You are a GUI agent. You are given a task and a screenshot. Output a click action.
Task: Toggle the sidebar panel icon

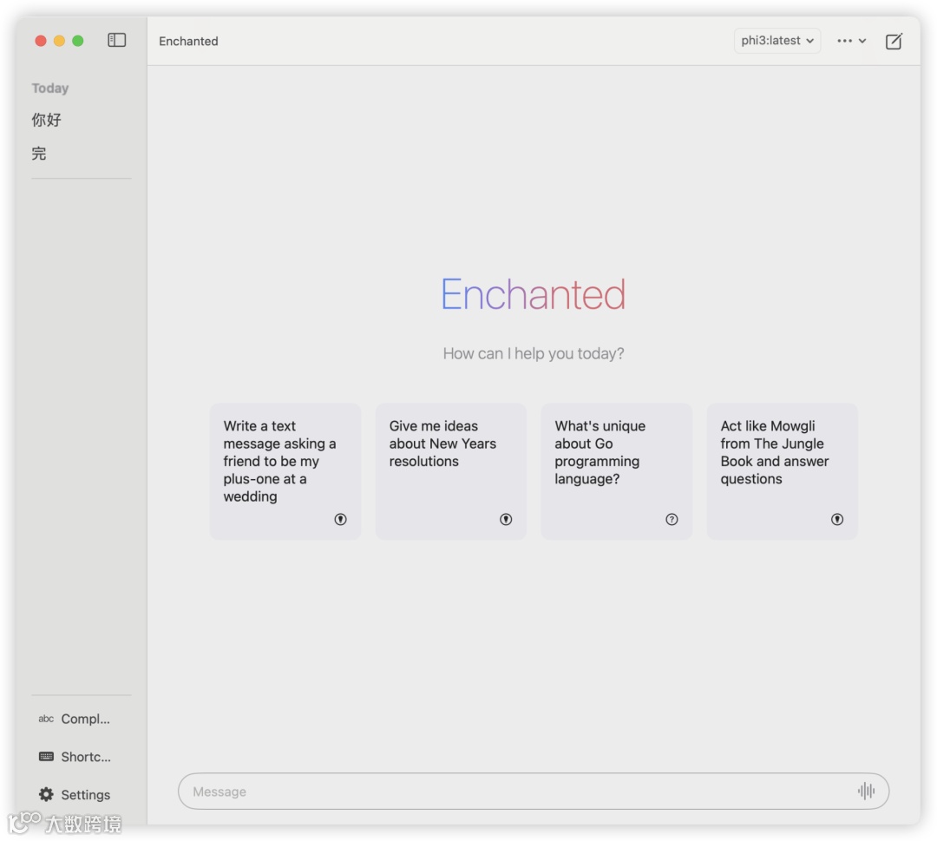pyautogui.click(x=116, y=40)
